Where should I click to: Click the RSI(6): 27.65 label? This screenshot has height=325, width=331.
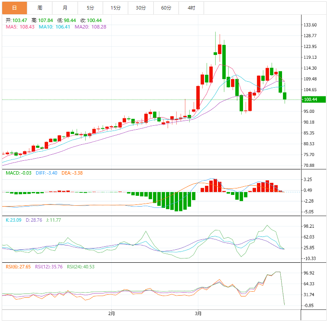tap(19, 267)
